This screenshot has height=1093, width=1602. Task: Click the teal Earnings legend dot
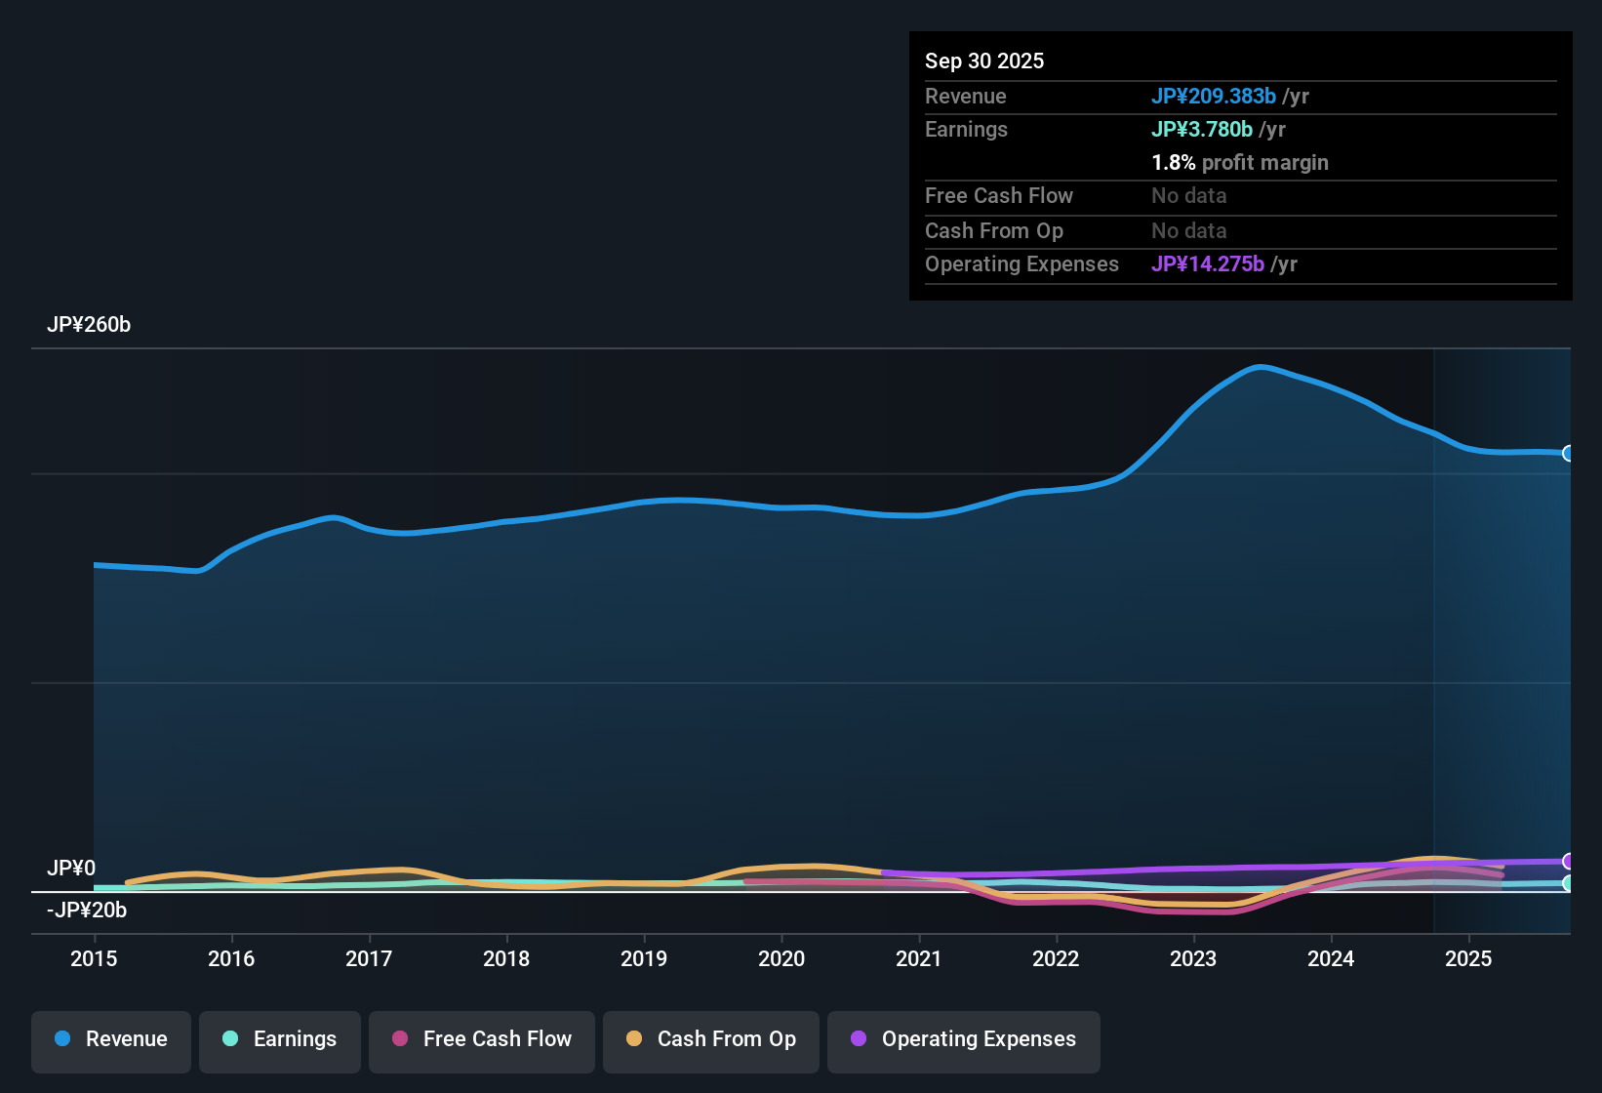point(230,1039)
